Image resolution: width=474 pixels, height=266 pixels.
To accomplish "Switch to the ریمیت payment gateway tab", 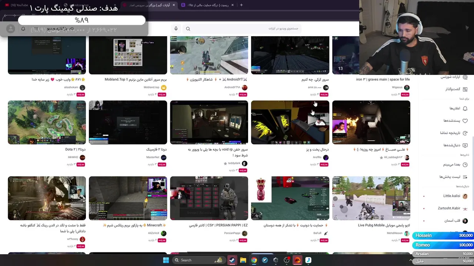I will 207,5.
